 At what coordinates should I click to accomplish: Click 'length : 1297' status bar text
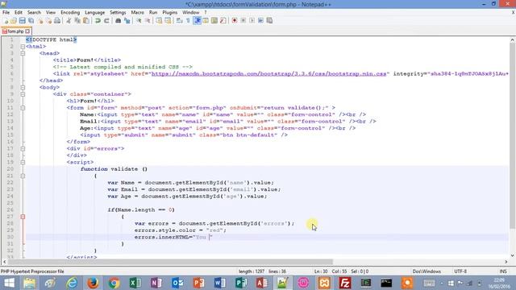coord(252,271)
